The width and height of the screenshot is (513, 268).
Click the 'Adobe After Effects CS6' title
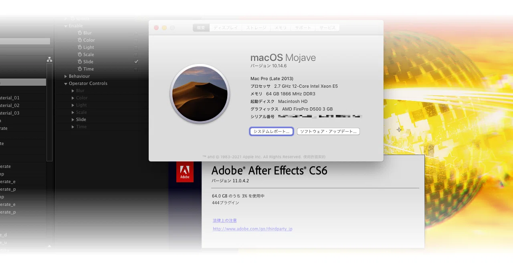pos(269,171)
